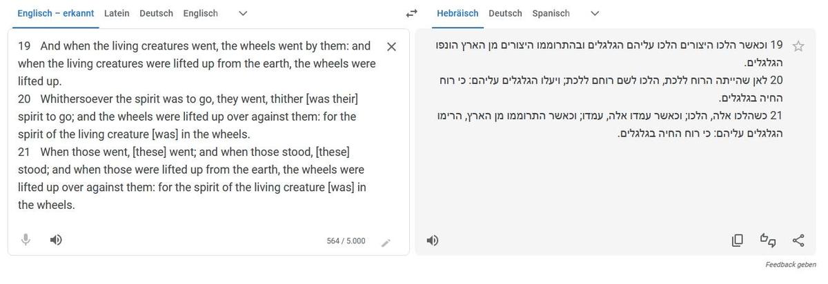Expand the target language list

595,13
